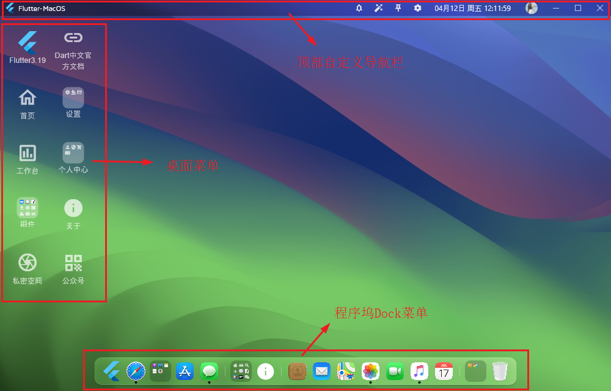Pin the window with the pin icon

tap(398, 8)
